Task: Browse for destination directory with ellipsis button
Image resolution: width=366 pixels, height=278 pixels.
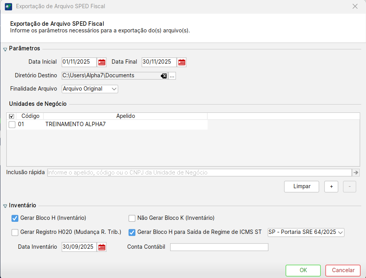Action: click(x=172, y=76)
